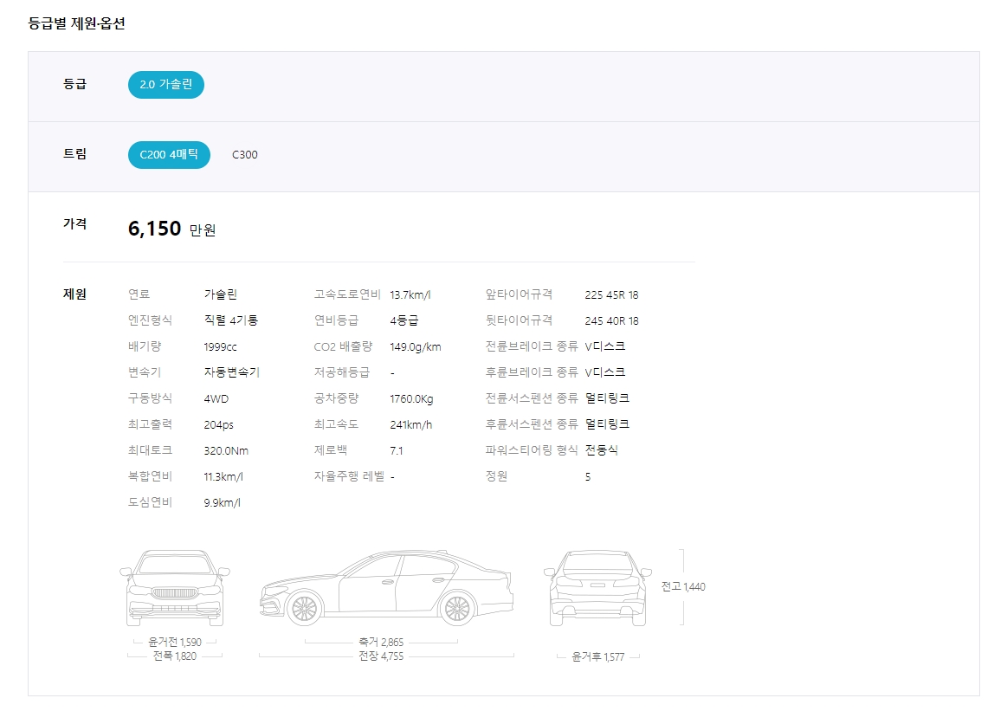Click the engine type 직렬 4기통
Screen dimensions: 1007x711
point(230,320)
